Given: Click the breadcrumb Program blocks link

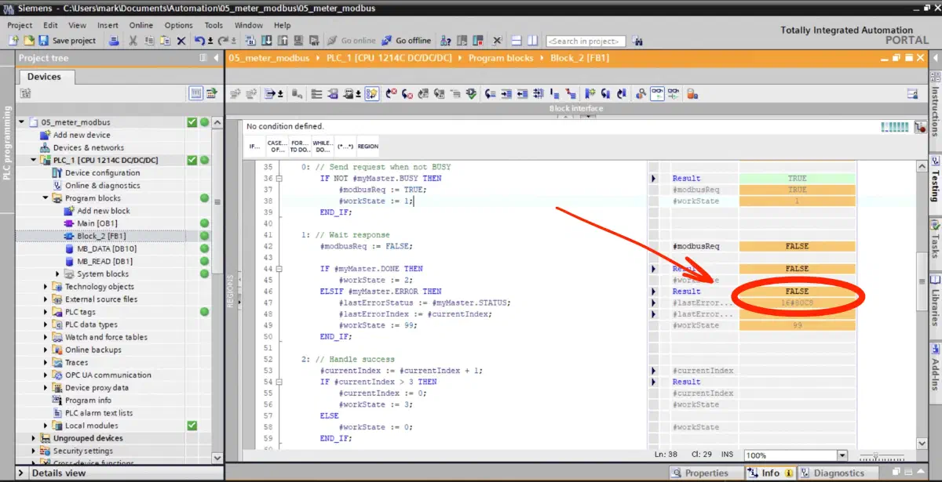Looking at the screenshot, I should coord(501,58).
